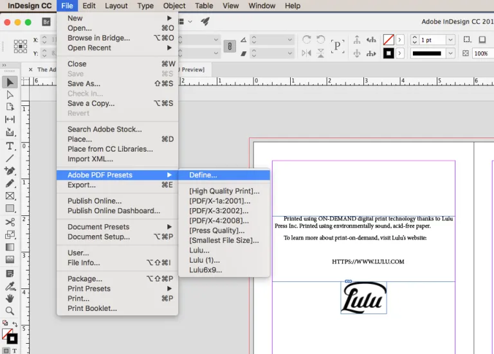Click the stroke weight stepper arrows
Viewport: 494px width, 354px height.
[x=415, y=40]
